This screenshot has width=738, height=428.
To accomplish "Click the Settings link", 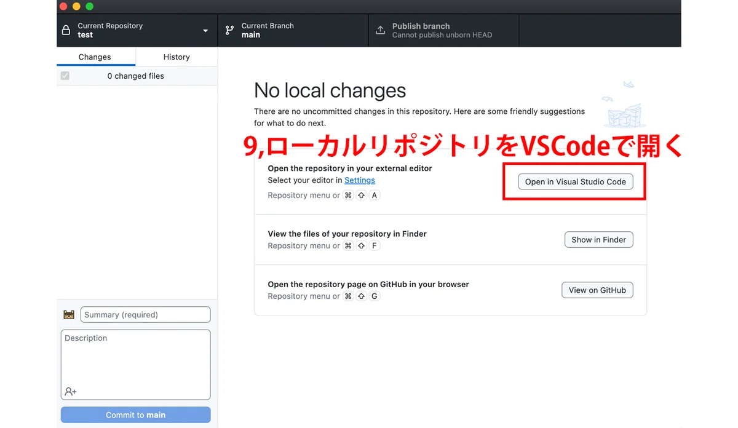I will [360, 180].
